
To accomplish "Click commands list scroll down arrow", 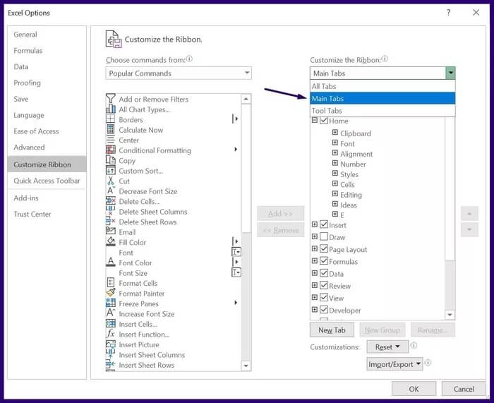I will click(x=246, y=366).
